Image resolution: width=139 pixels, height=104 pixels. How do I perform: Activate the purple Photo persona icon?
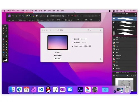pos(9,16)
